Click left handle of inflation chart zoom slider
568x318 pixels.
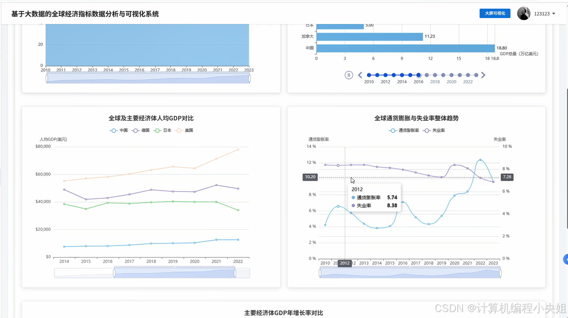click(x=320, y=273)
